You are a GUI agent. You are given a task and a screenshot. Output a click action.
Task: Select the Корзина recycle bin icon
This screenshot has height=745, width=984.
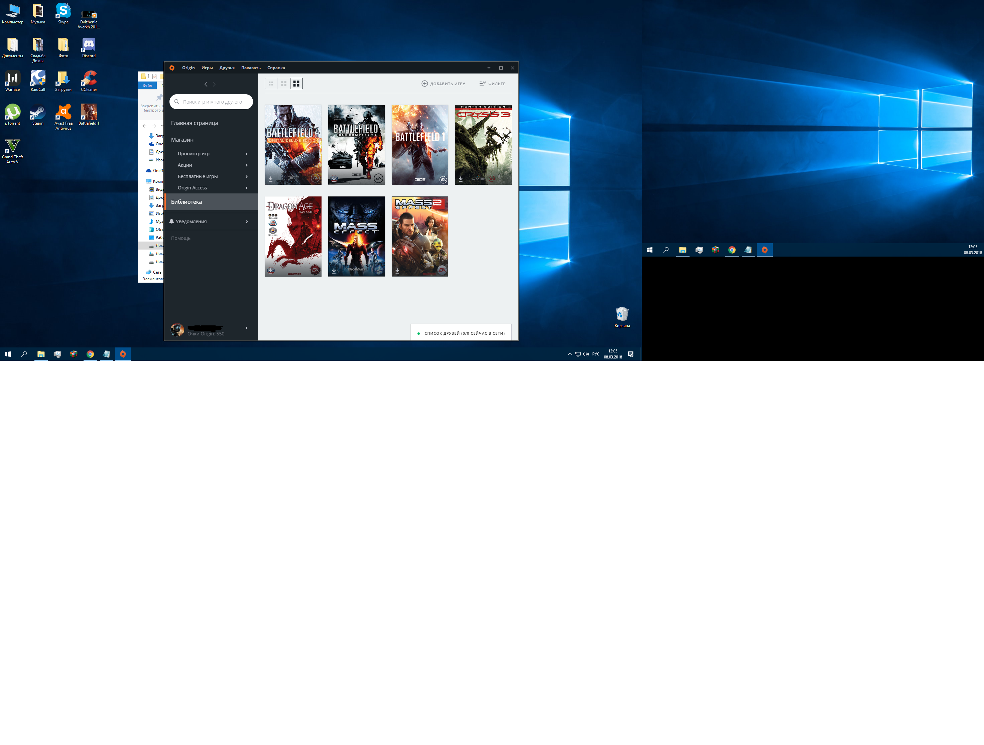pos(622,317)
